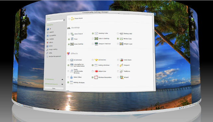
Task: Open the Wobbly Windows plugin icon
Action: 71,83
